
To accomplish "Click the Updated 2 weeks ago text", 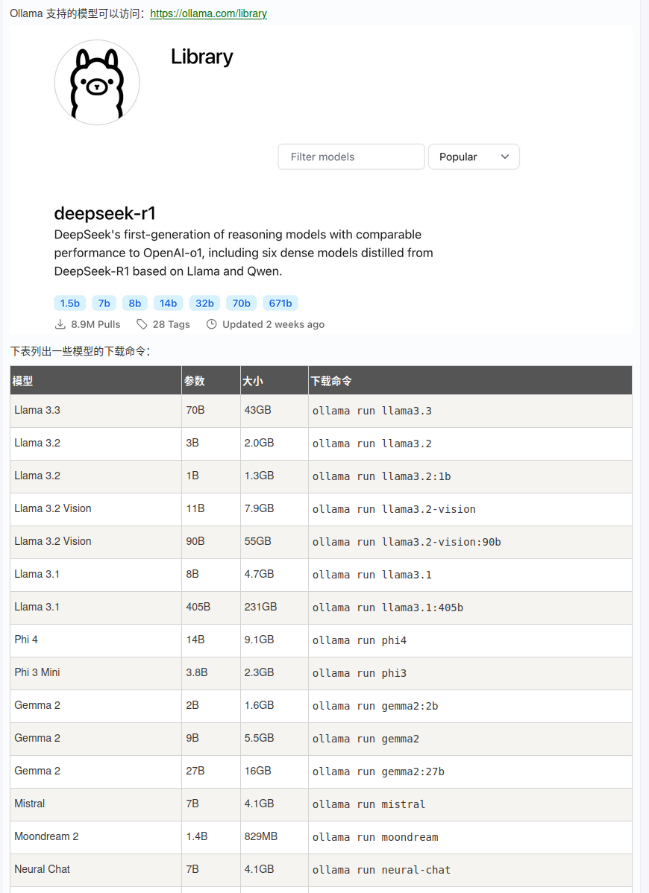I will coord(274,324).
